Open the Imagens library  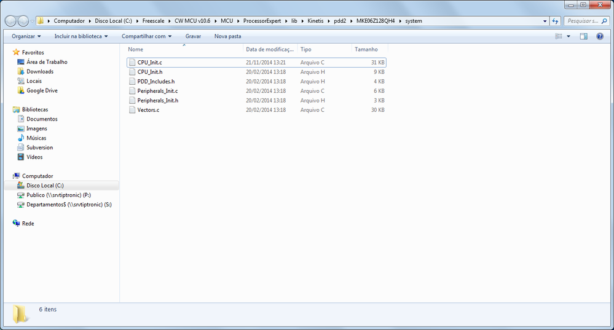[36, 128]
